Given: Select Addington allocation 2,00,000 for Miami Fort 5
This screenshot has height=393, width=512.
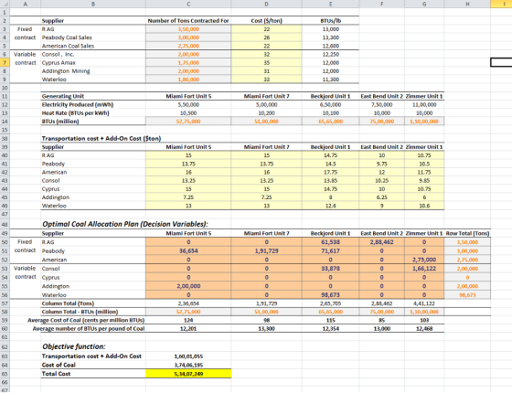Looking at the screenshot, I should tap(188, 286).
